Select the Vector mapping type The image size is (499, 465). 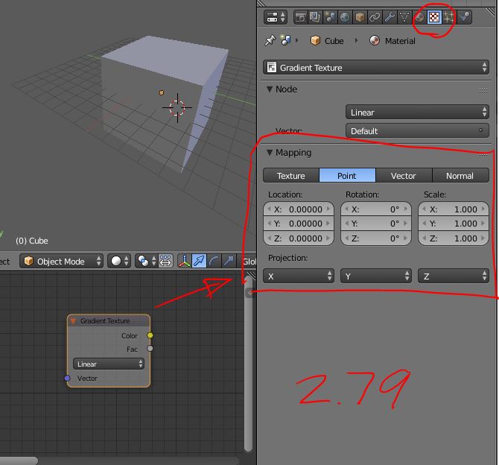[x=404, y=175]
